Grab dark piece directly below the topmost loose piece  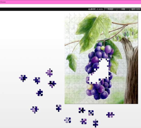tap(52, 84)
